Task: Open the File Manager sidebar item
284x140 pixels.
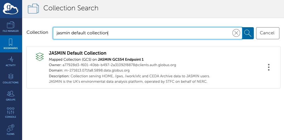Action: pyautogui.click(x=11, y=27)
